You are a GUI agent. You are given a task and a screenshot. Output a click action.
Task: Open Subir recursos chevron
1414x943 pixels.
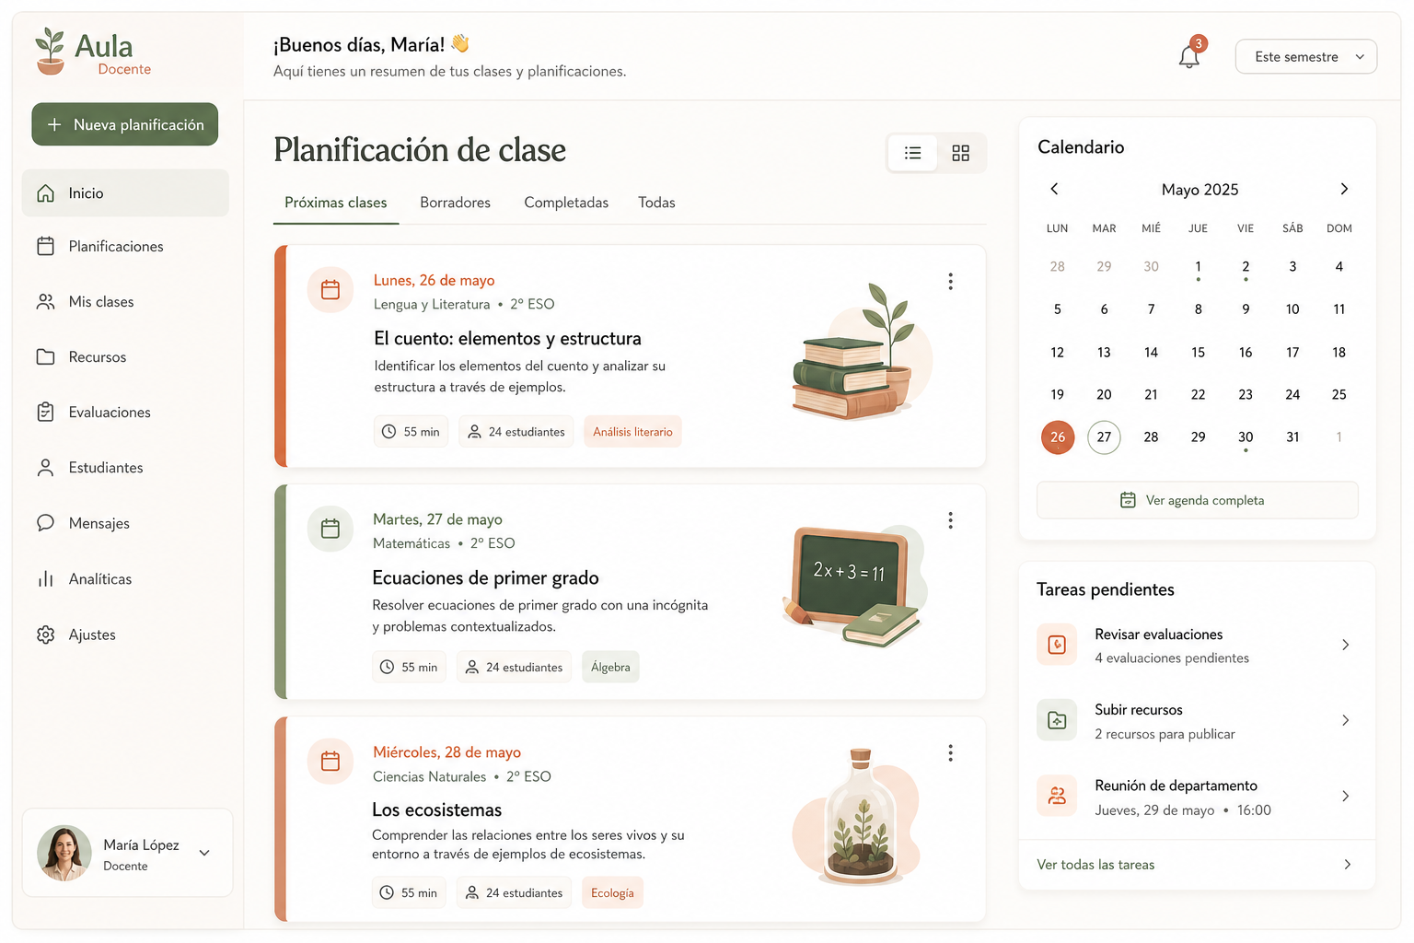(x=1346, y=720)
